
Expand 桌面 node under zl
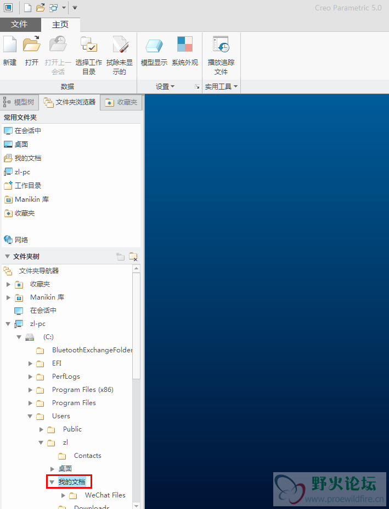(52, 469)
